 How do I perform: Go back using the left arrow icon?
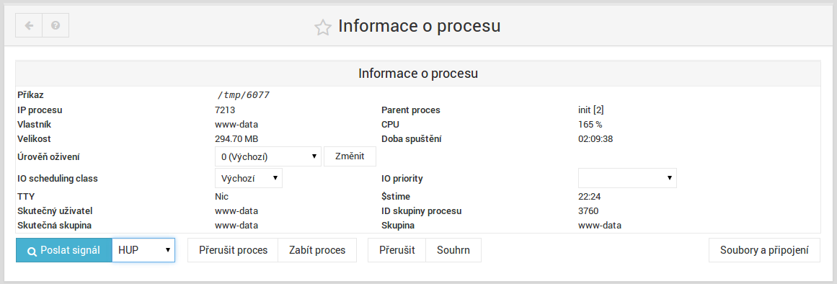click(29, 26)
